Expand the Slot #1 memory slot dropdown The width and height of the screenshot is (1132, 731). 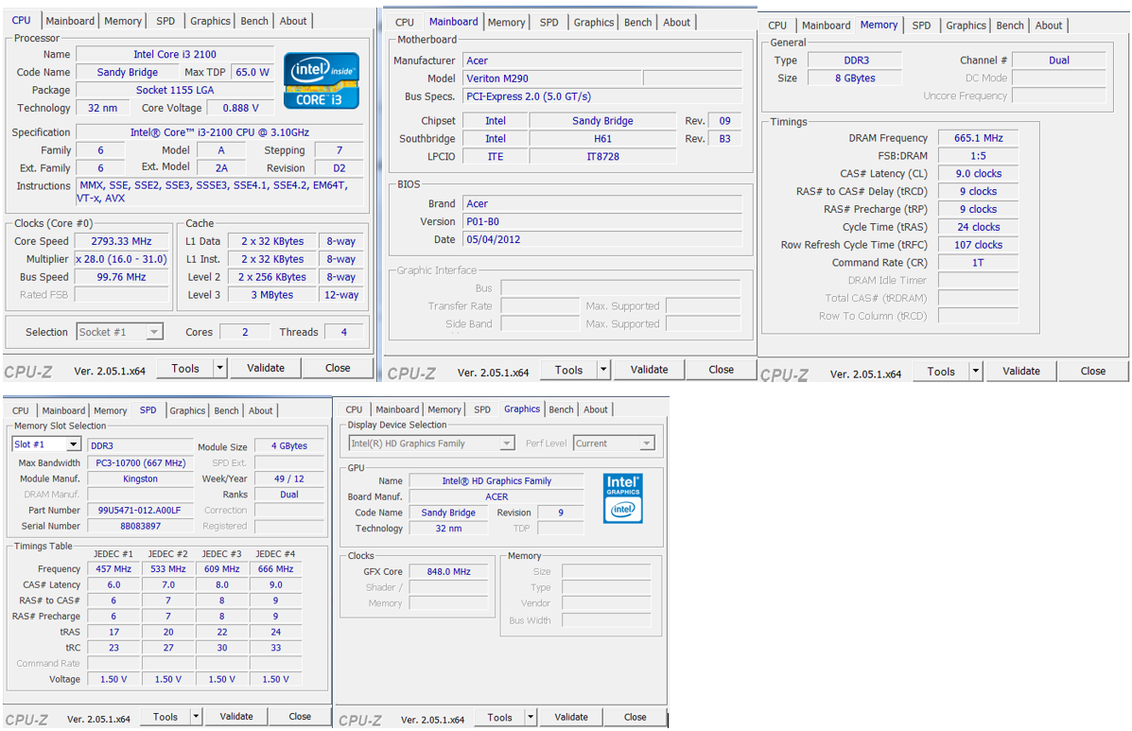74,444
